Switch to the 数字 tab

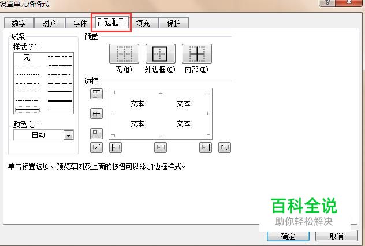click(x=19, y=23)
